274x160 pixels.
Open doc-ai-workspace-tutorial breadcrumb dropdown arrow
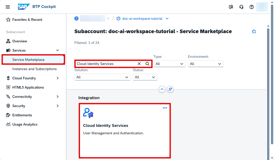tap(167, 18)
